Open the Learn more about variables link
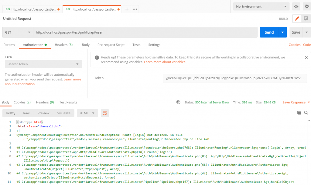This screenshot has height=186, width=311. (x=165, y=62)
